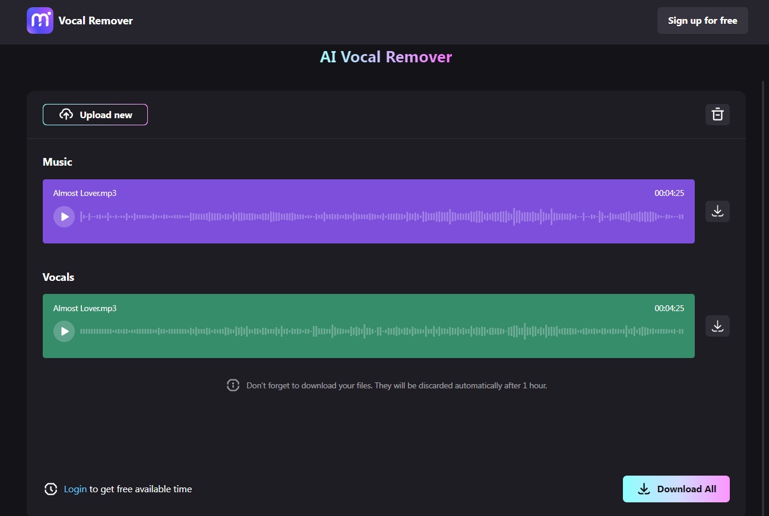Click the info icon beside the discard notice
Image resolution: width=769 pixels, height=516 pixels.
pos(233,385)
